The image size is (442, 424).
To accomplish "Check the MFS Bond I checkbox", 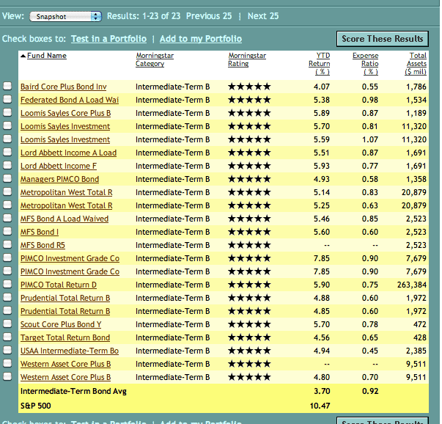I will point(7,231).
